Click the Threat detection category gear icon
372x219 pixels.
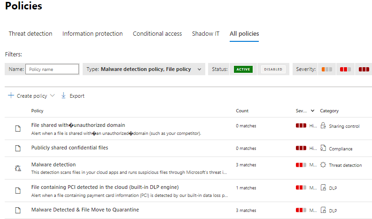point(323,165)
